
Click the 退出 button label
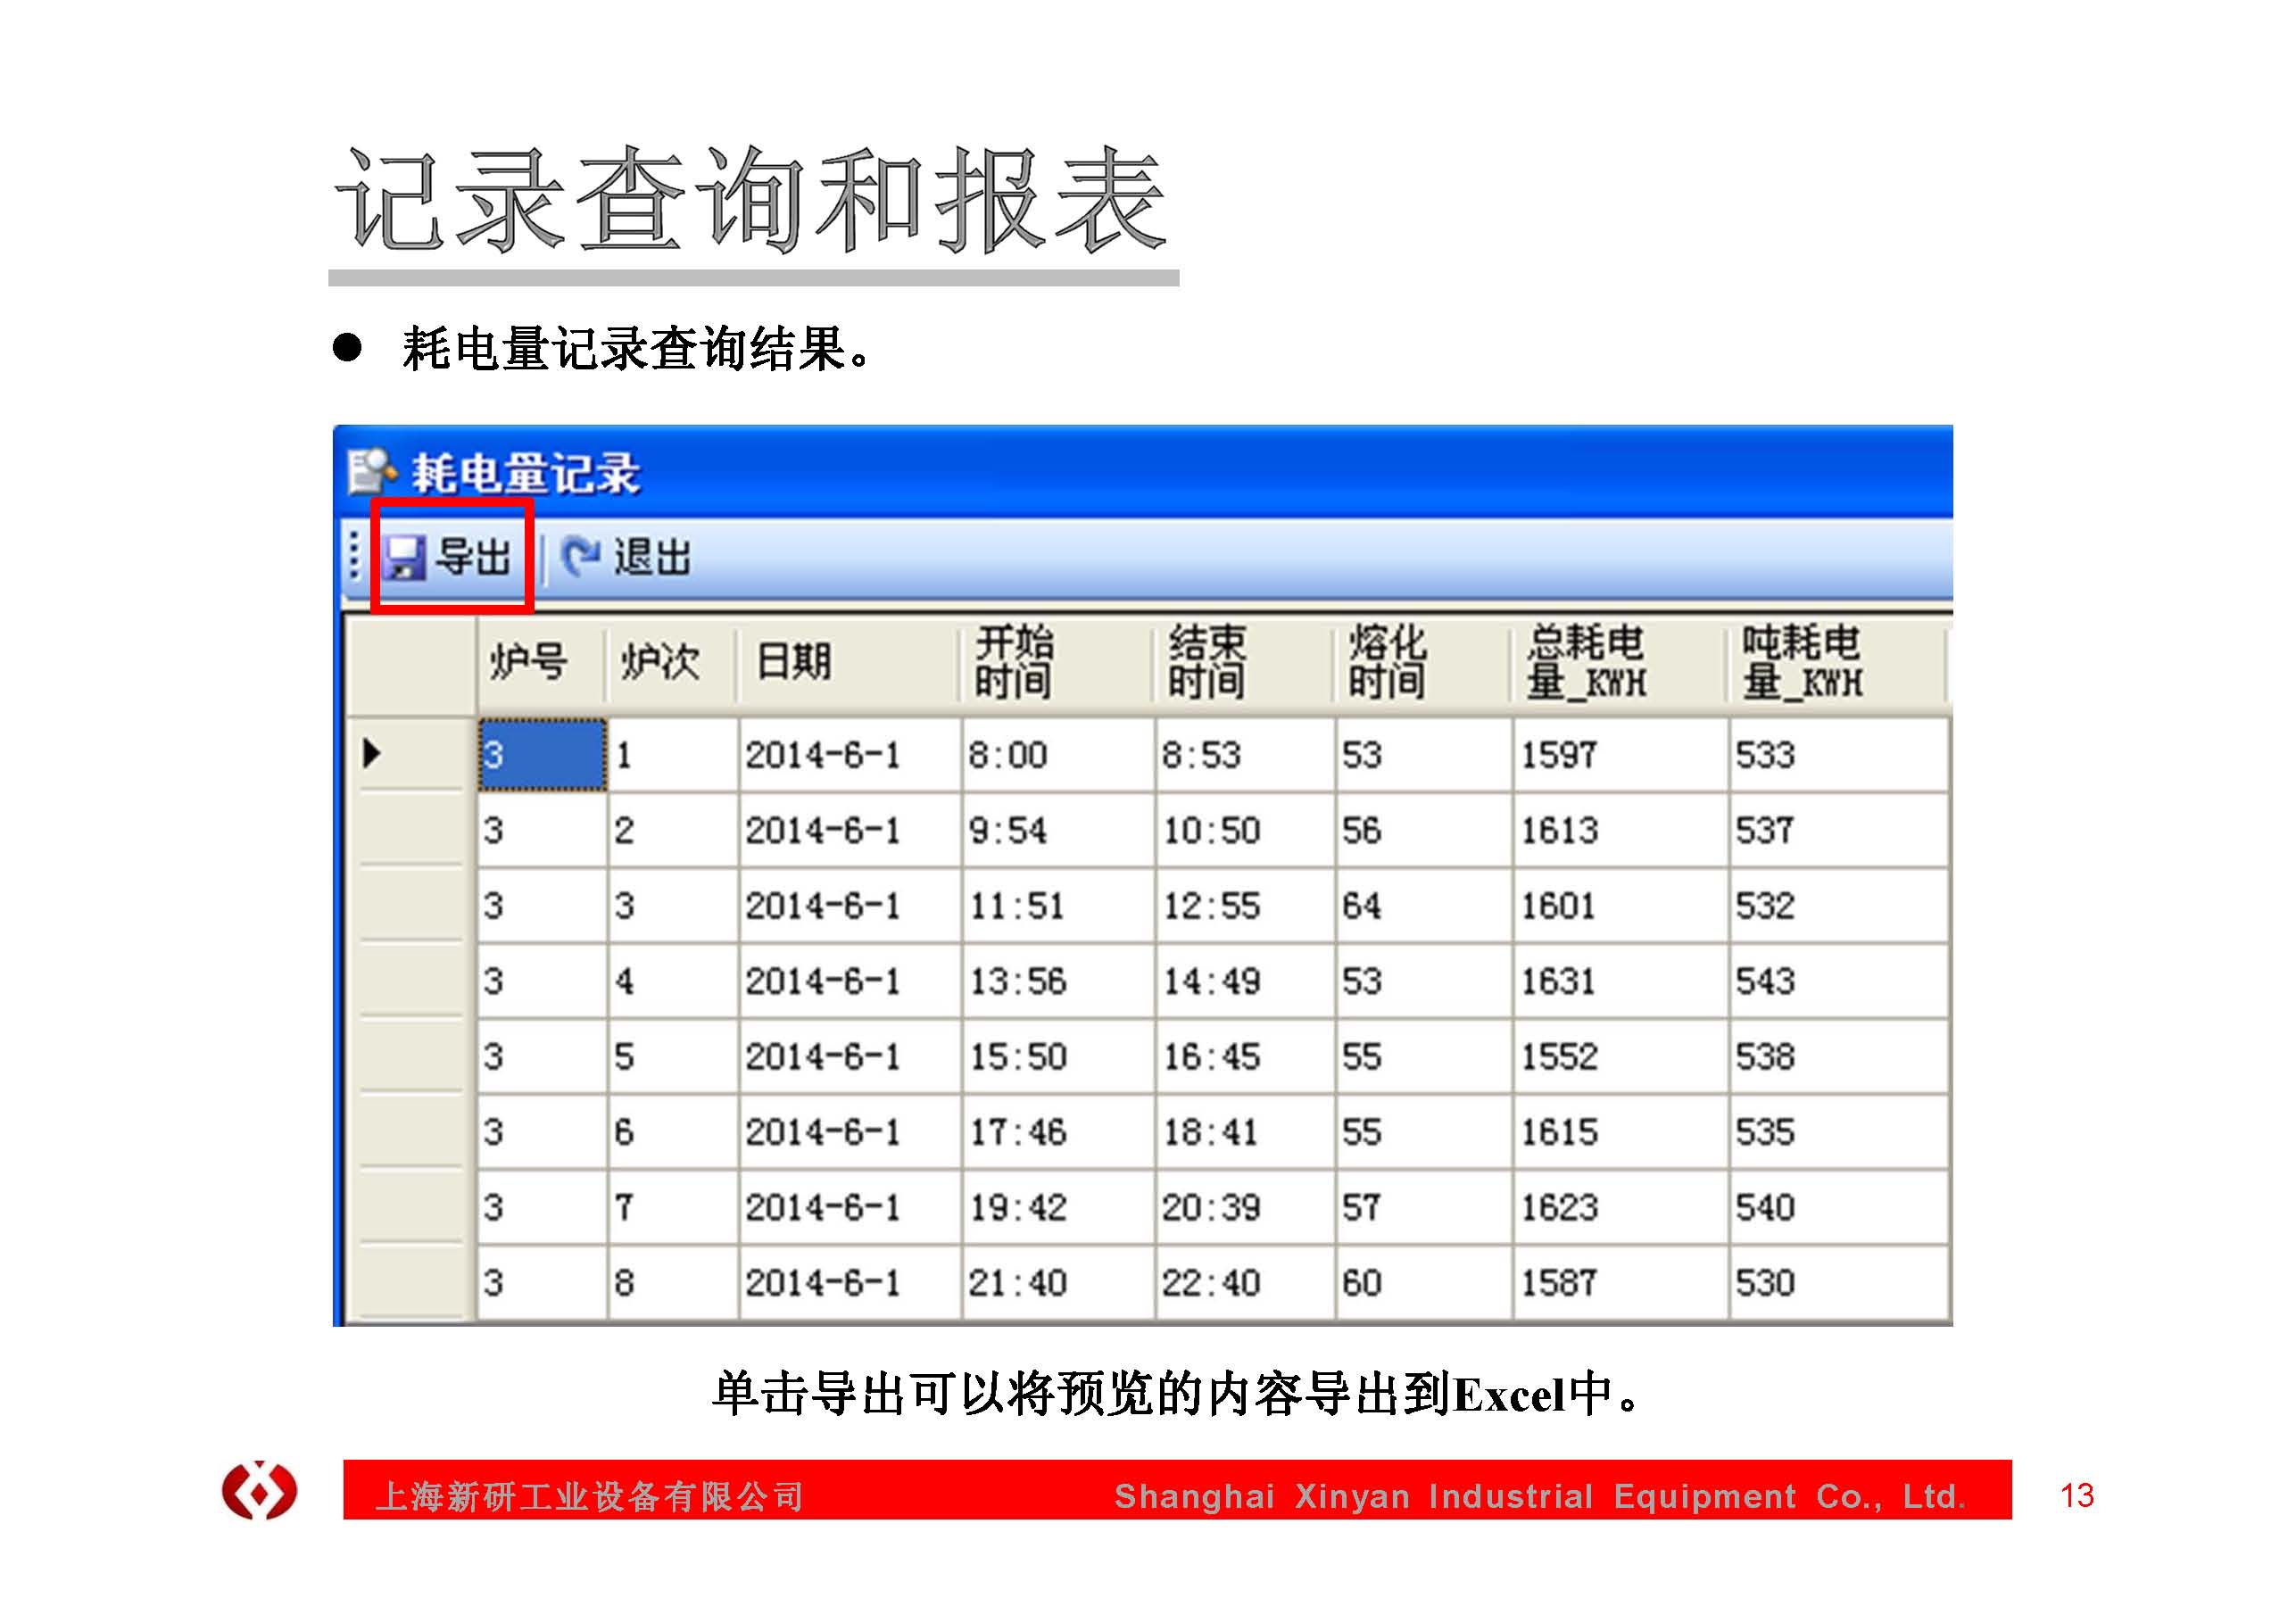pos(652,557)
